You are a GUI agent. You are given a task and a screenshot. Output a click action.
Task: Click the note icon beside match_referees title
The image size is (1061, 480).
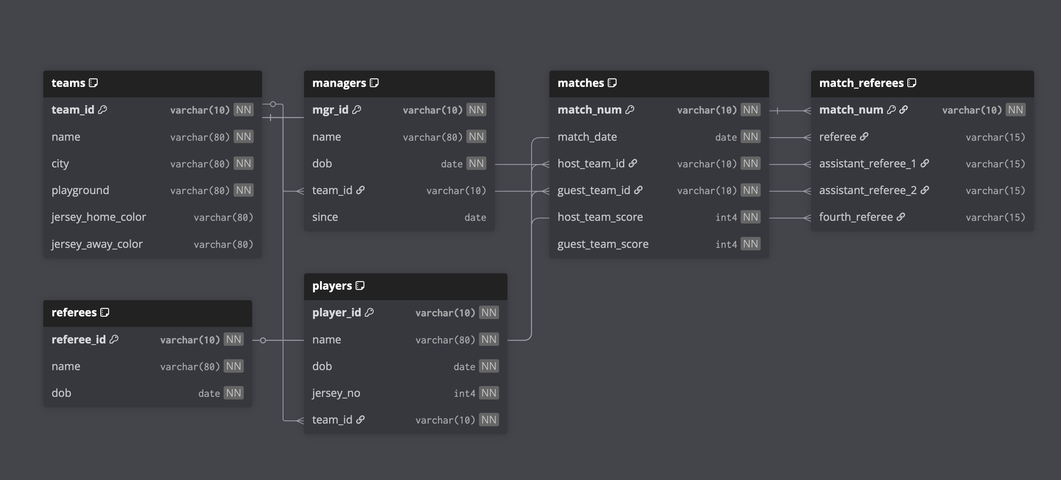point(912,83)
